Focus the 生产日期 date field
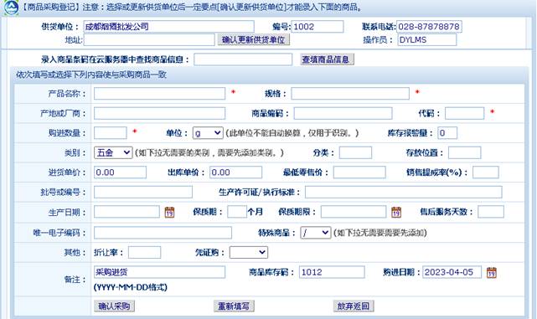The width and height of the screenshot is (537, 319). [x=127, y=212]
